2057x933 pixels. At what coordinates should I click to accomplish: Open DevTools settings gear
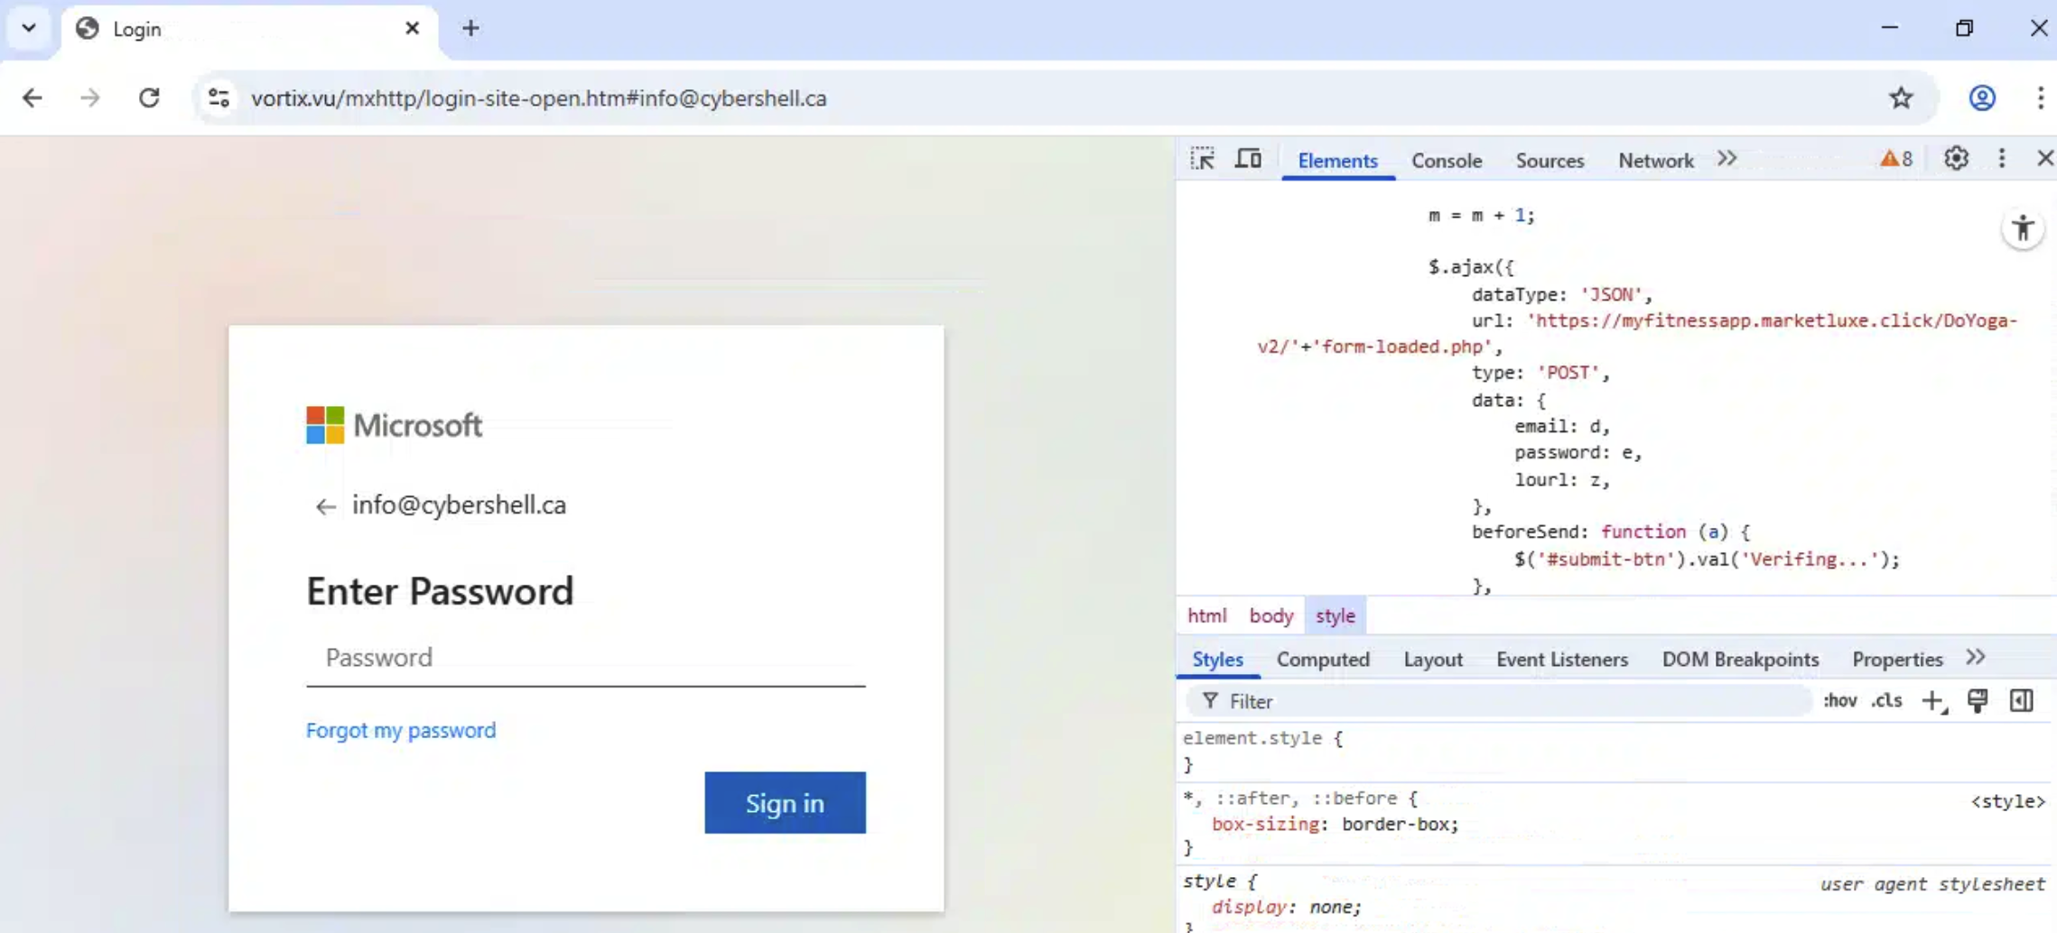[1956, 159]
